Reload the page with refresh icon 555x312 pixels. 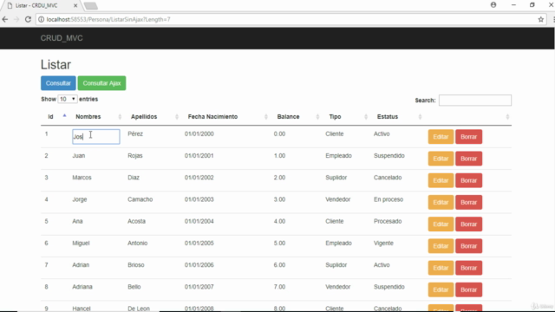point(28,19)
